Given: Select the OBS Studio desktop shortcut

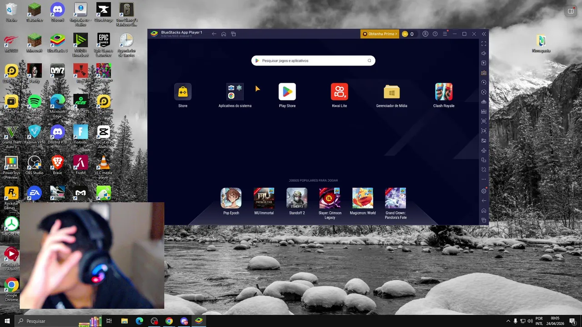Looking at the screenshot, I should point(35,165).
